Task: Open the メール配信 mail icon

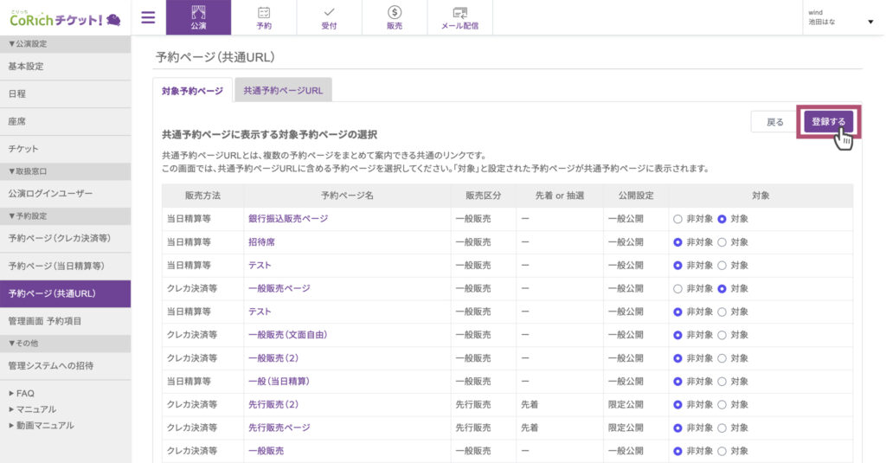Action: point(460,17)
